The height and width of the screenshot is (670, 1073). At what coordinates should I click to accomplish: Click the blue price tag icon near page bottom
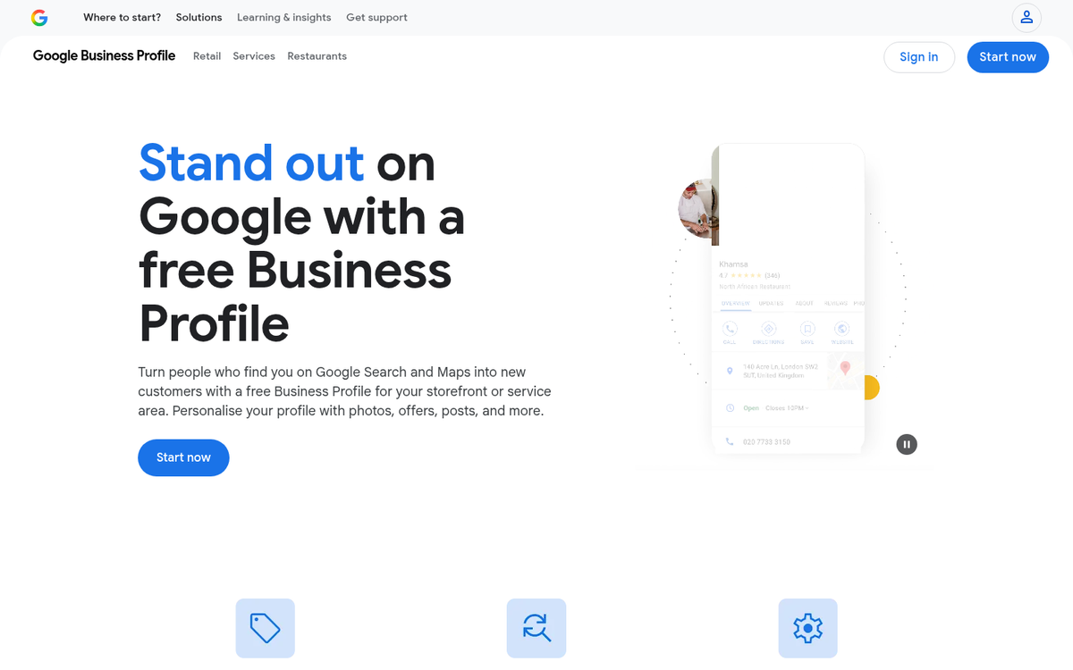(265, 628)
